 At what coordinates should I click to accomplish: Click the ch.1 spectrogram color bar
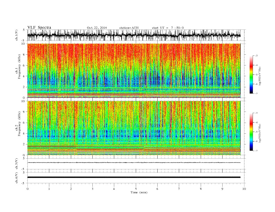pyautogui.click(x=251, y=74)
